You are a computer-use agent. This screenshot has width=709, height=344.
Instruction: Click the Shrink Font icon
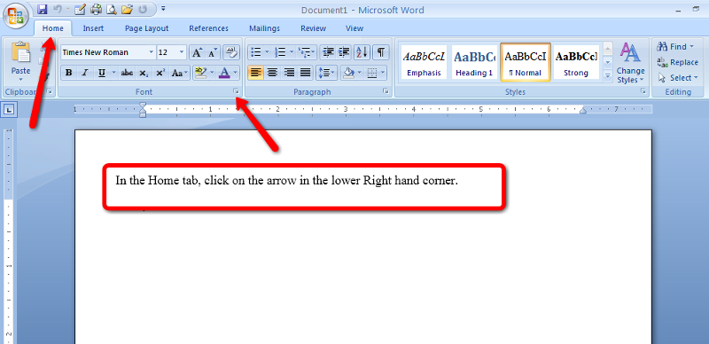(212, 52)
